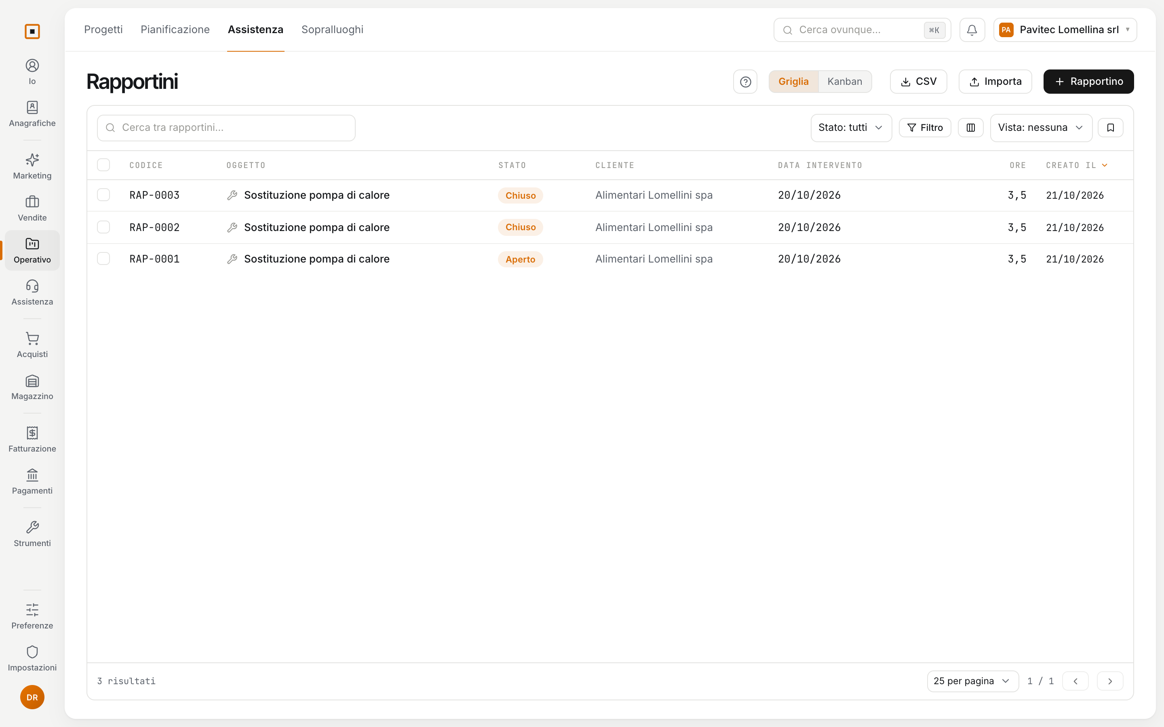1164x727 pixels.
Task: Go to the Vendite section
Action: tap(32, 208)
